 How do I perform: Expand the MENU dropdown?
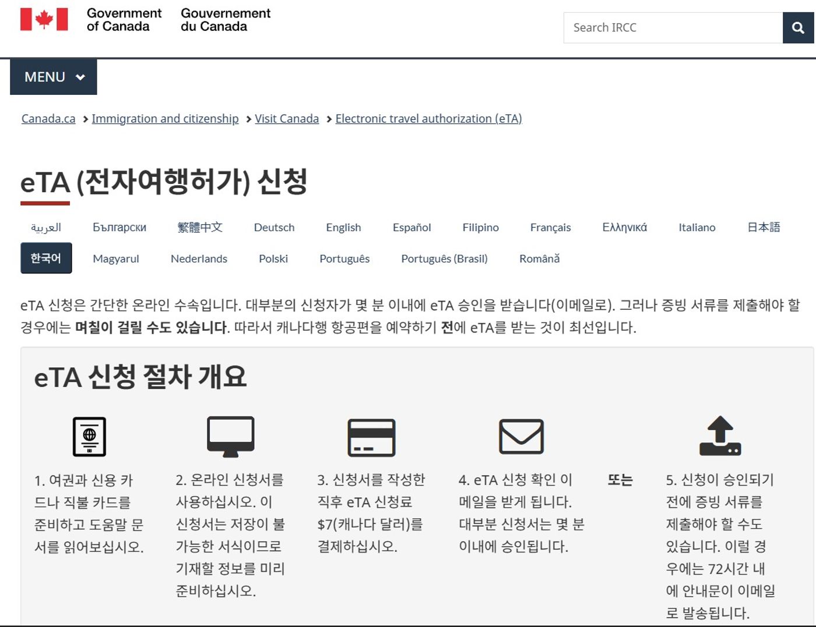coord(54,77)
